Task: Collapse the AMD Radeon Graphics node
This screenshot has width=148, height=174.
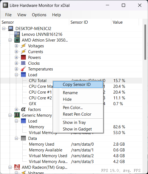Action: [x=10, y=167]
